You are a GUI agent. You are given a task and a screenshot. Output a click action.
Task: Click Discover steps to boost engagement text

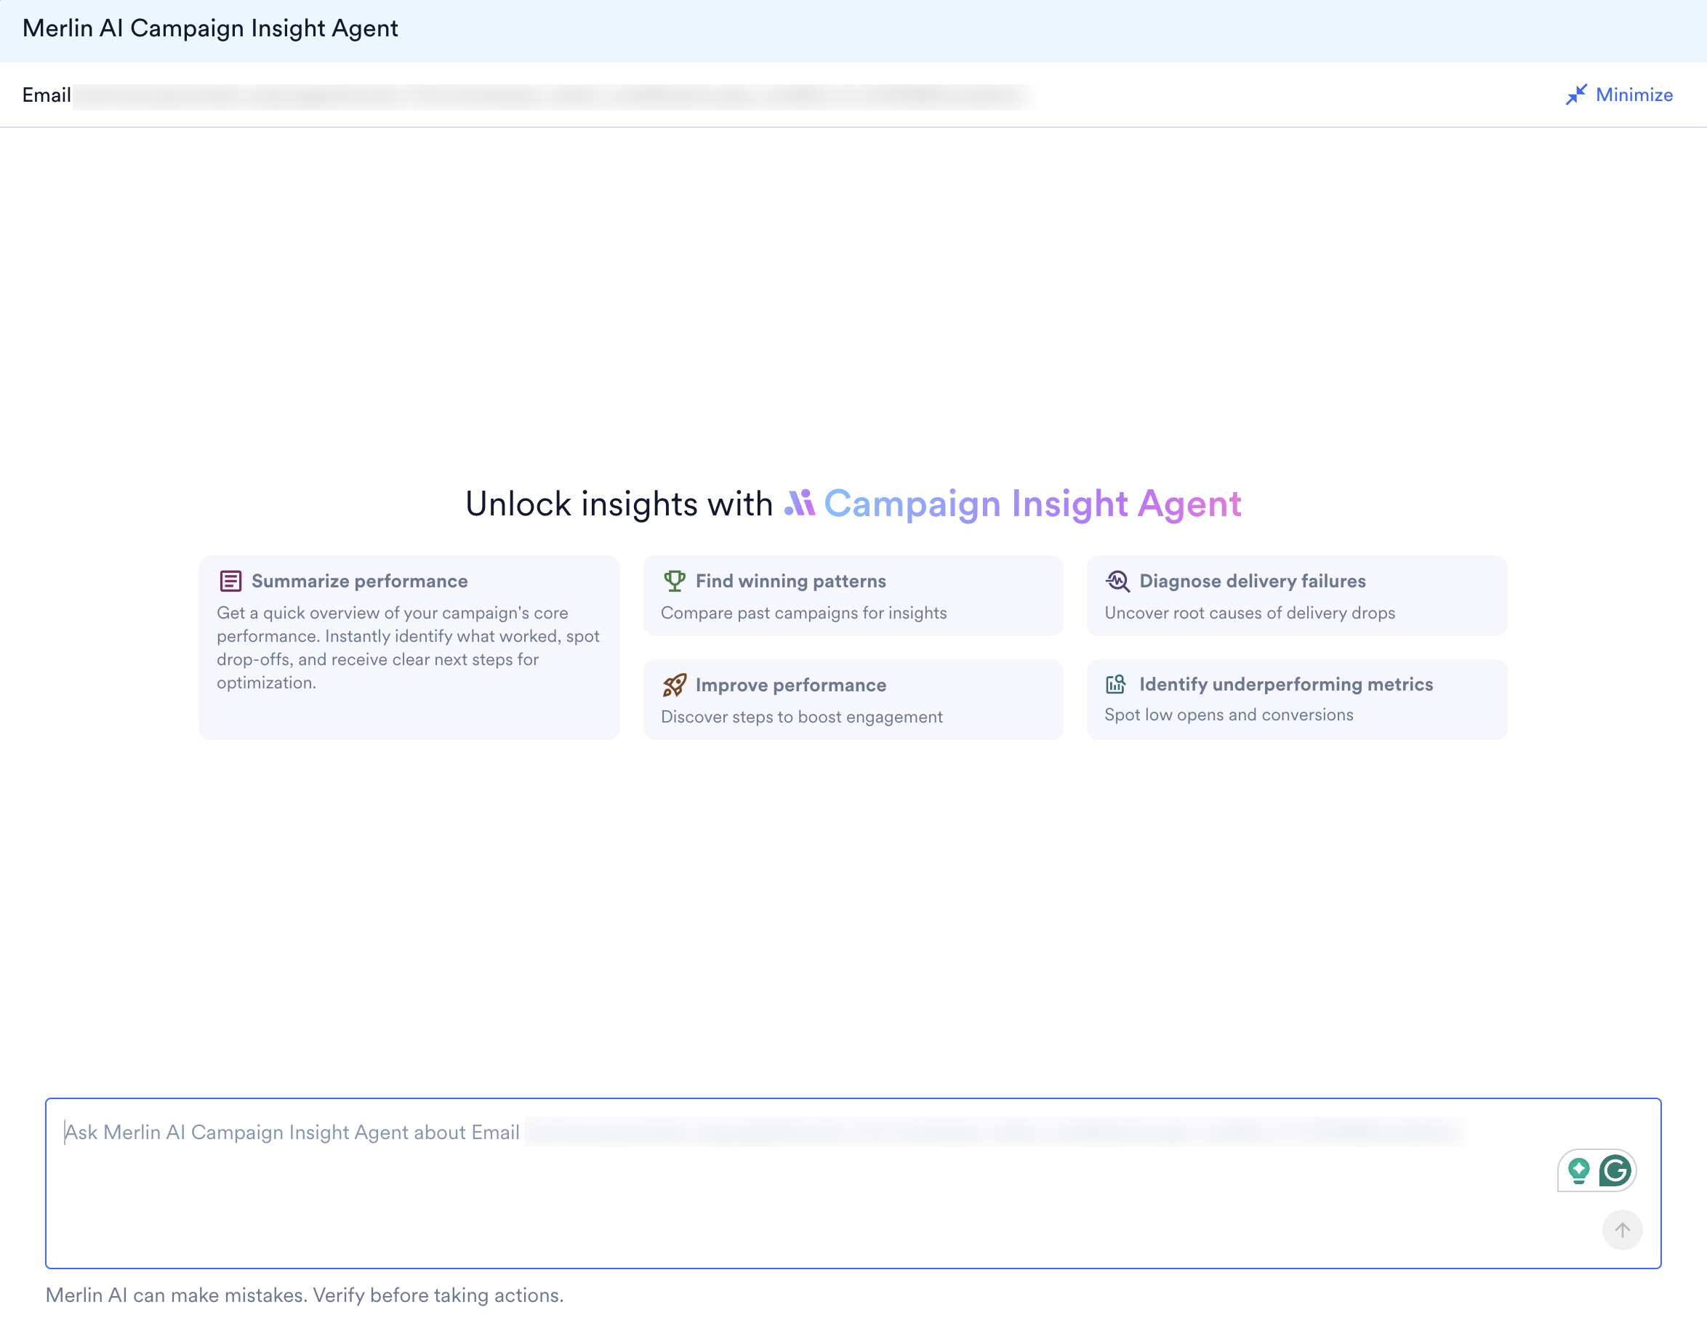coord(801,717)
